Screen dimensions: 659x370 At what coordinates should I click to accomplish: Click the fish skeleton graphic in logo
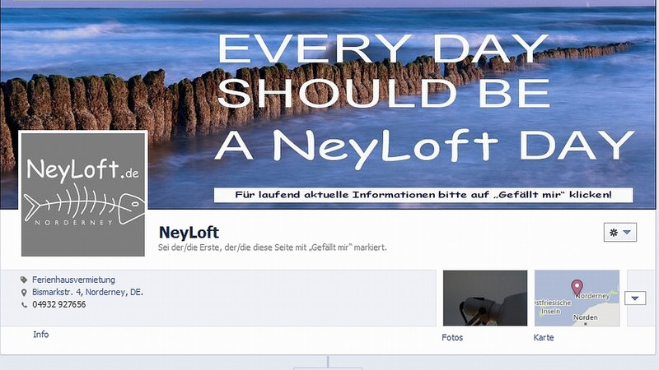point(84,204)
